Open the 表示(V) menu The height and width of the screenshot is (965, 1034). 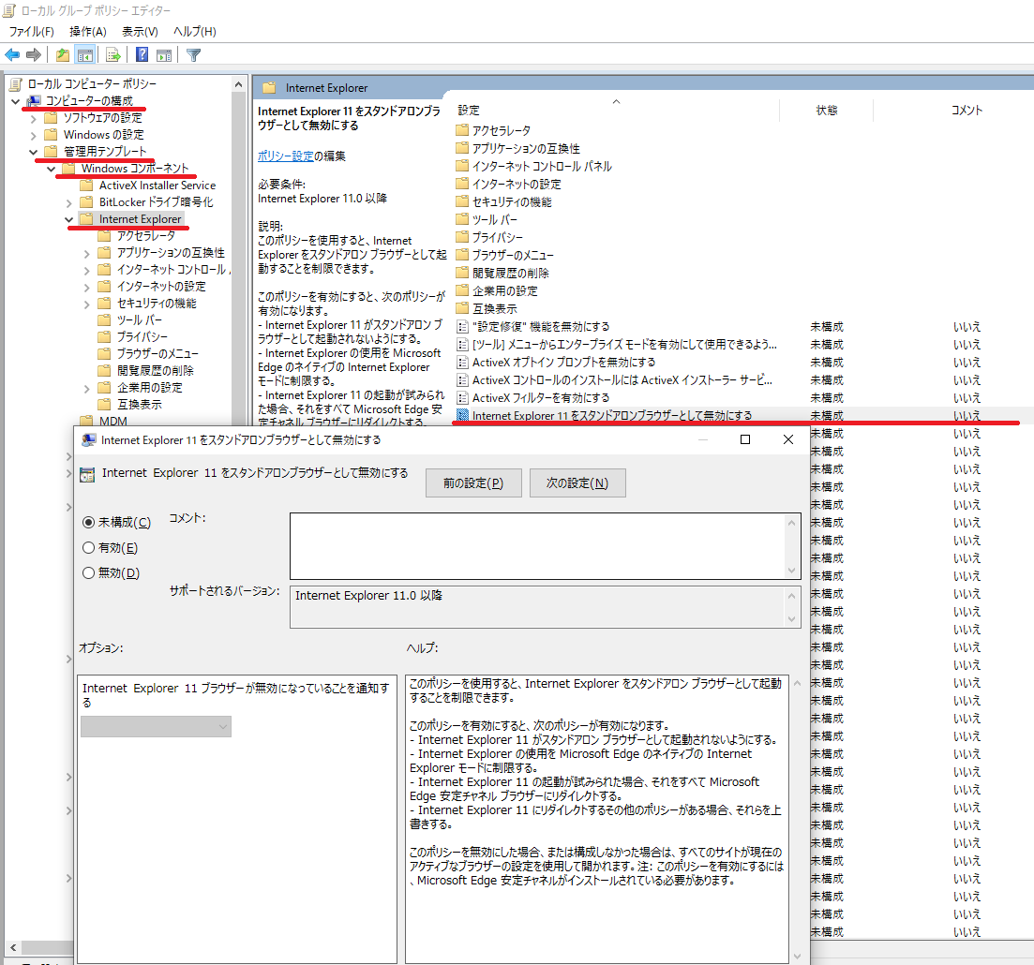tap(139, 31)
